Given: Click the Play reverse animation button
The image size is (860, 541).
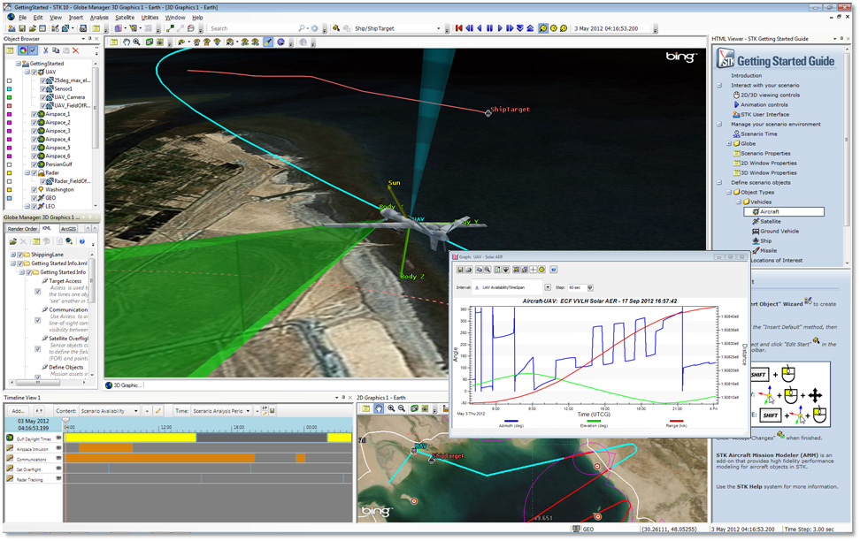Looking at the screenshot, I should pyautogui.click(x=480, y=28).
